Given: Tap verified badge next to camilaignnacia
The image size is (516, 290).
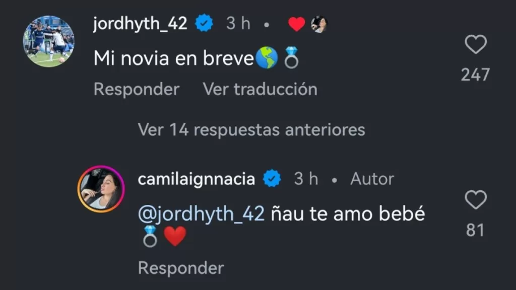Looking at the screenshot, I should pos(273,179).
